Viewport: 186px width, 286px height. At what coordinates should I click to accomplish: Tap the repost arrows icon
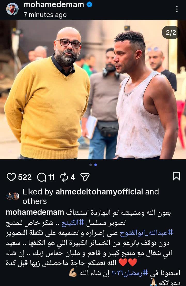64,177
